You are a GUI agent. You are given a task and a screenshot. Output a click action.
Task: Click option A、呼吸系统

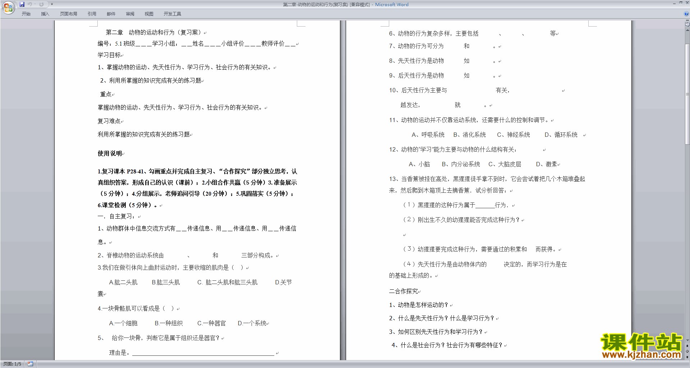tap(428, 135)
